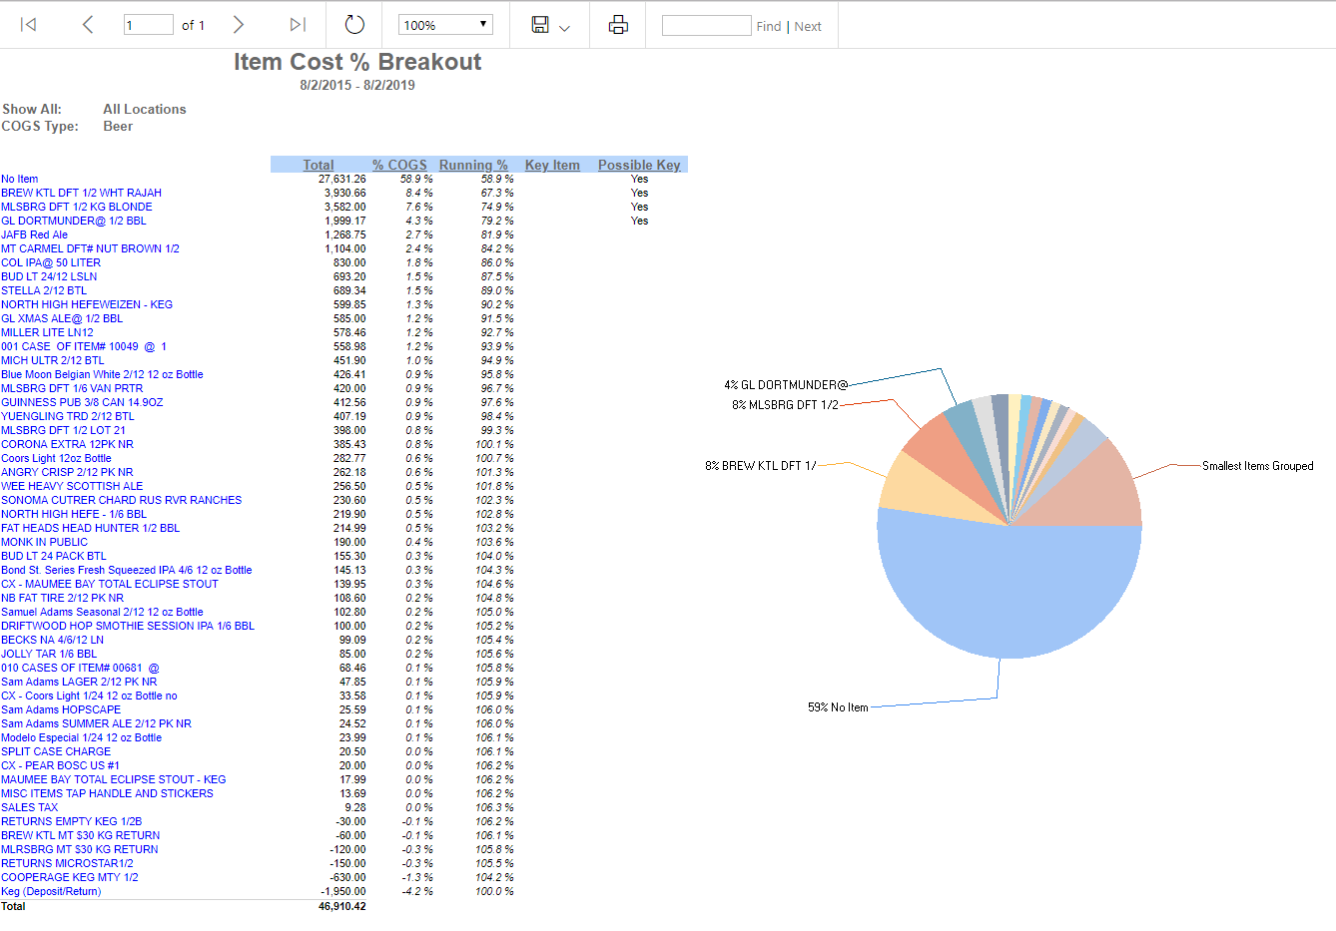Open STELLA 2/12 BTL item

click(44, 291)
